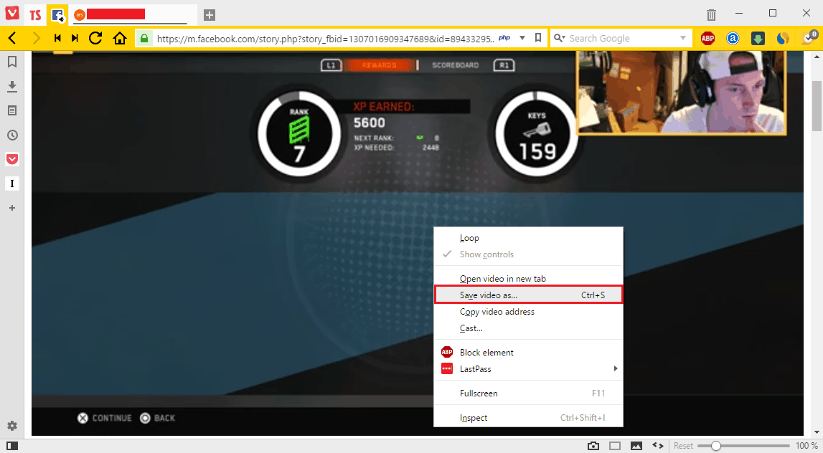This screenshot has height=453, width=823.
Task: Select Open video in new tab
Action: pyautogui.click(x=529, y=279)
